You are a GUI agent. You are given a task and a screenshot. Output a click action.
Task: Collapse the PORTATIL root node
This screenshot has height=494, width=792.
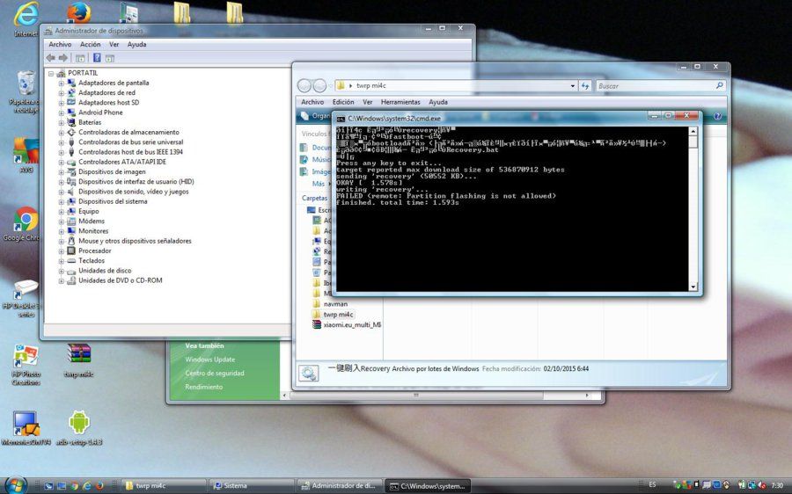point(51,74)
